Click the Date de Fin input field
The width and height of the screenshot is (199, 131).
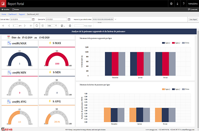click(x=57, y=19)
